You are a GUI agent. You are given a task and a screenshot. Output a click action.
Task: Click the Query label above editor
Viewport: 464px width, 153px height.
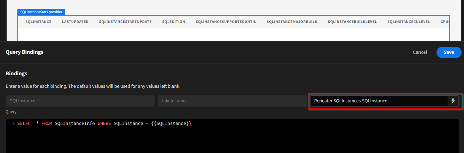coord(11,112)
